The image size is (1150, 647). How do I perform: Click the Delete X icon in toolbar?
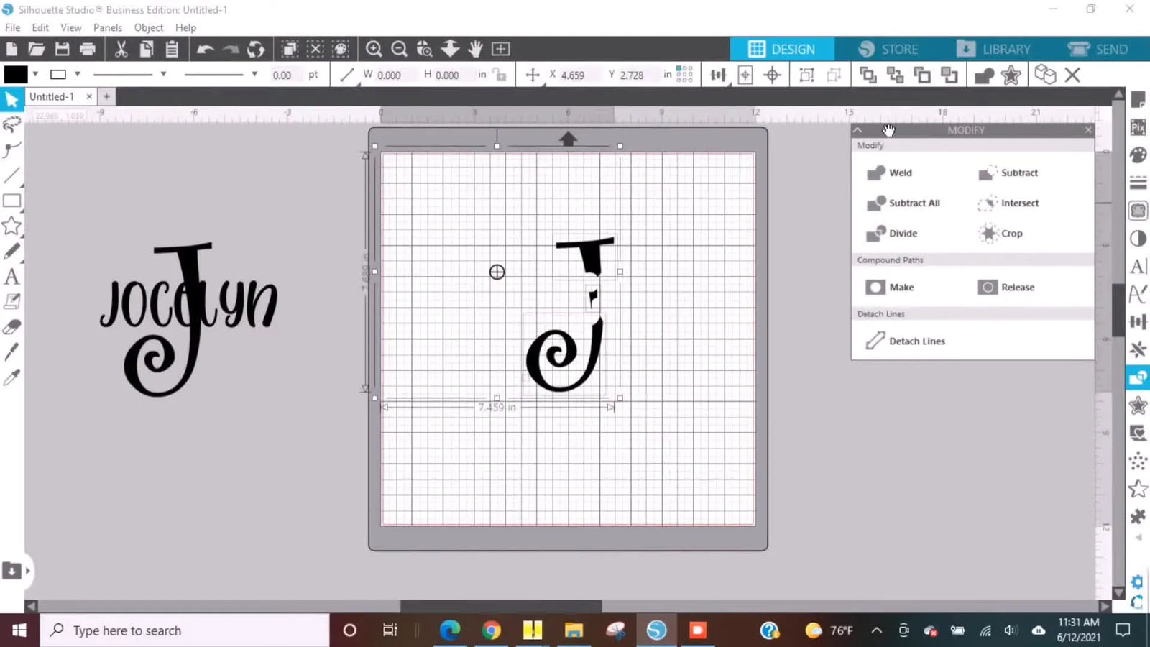click(1072, 75)
